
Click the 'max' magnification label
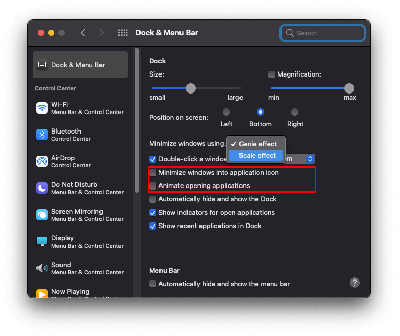350,97
